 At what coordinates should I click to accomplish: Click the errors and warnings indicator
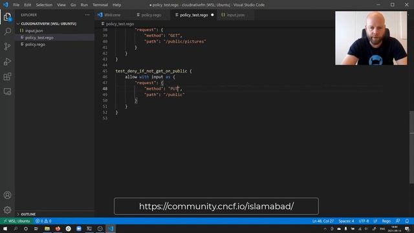[43, 221]
